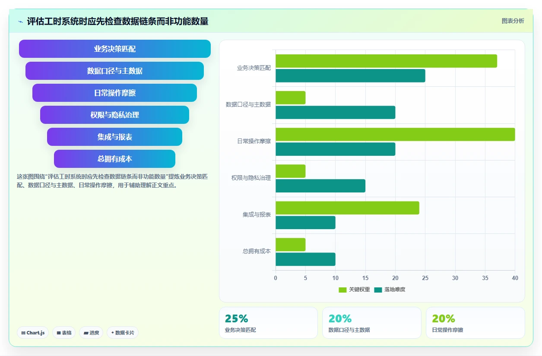Click the lightning icon beside the header title

pos(20,21)
